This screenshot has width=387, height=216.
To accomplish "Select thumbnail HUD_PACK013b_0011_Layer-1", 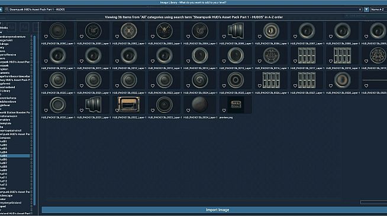I will 93,55.
